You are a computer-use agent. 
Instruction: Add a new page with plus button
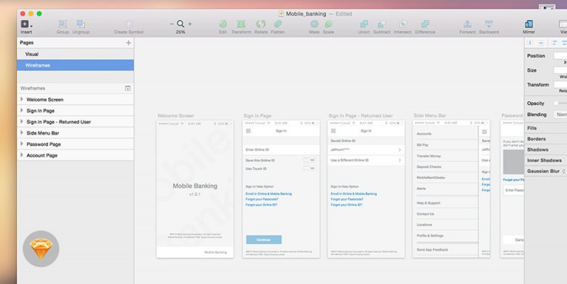(x=128, y=43)
